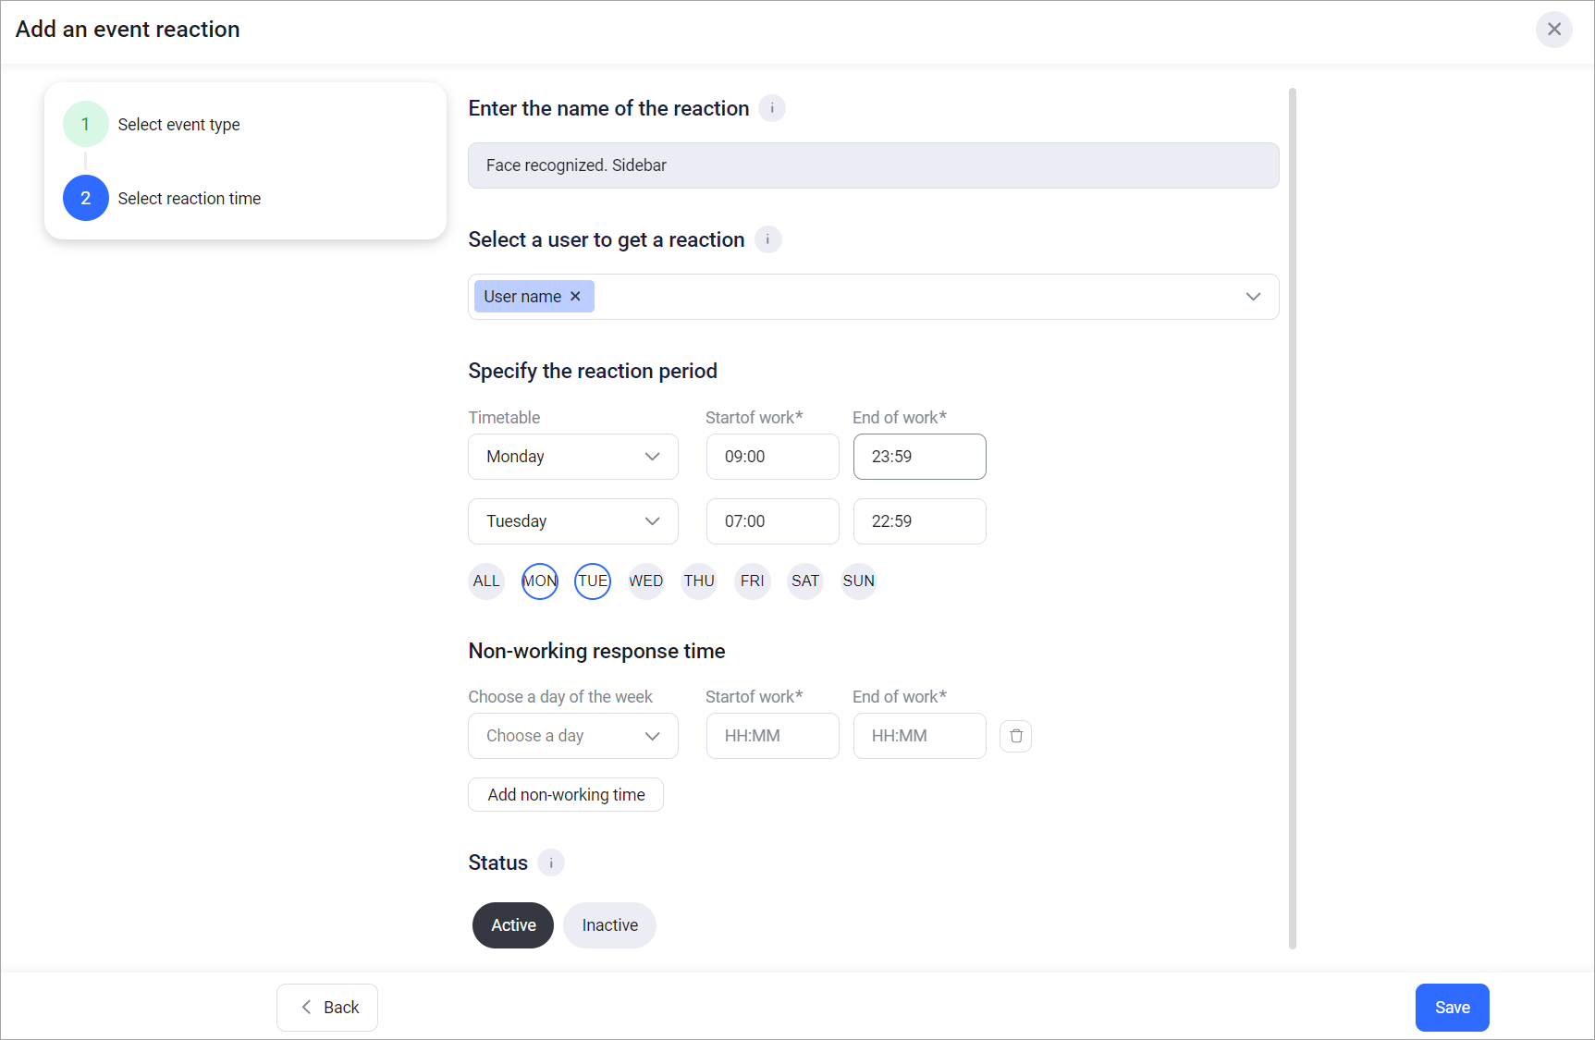Enable the WED day chip
This screenshot has height=1040, width=1595.
[x=645, y=581]
